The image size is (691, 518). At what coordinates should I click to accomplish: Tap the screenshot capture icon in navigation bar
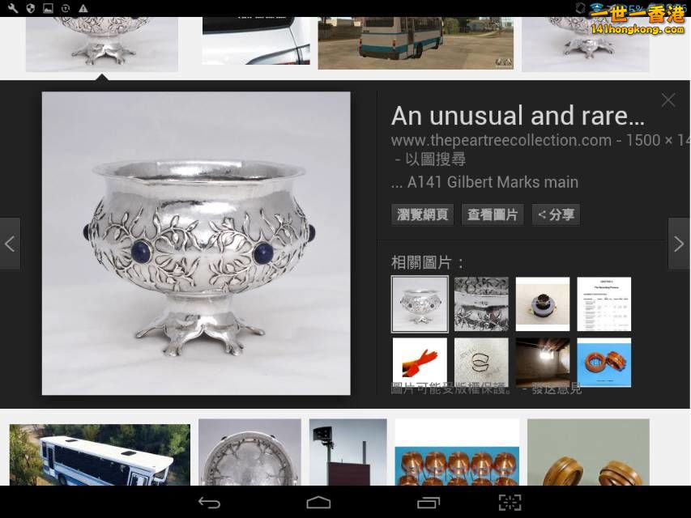(510, 503)
